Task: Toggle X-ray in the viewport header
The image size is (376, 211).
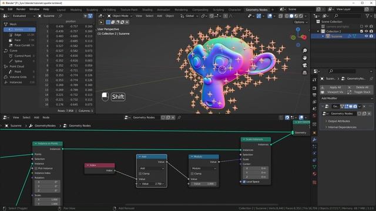Action: pyautogui.click(x=281, y=16)
